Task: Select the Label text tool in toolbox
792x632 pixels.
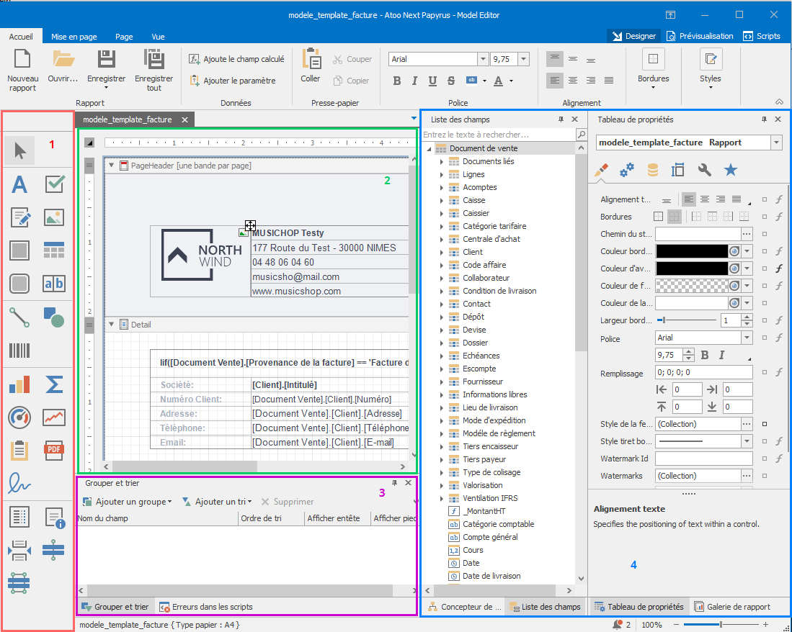Action: pos(19,185)
